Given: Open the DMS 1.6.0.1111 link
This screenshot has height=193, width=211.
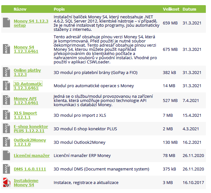Looking at the screenshot, I should pos(30,169).
